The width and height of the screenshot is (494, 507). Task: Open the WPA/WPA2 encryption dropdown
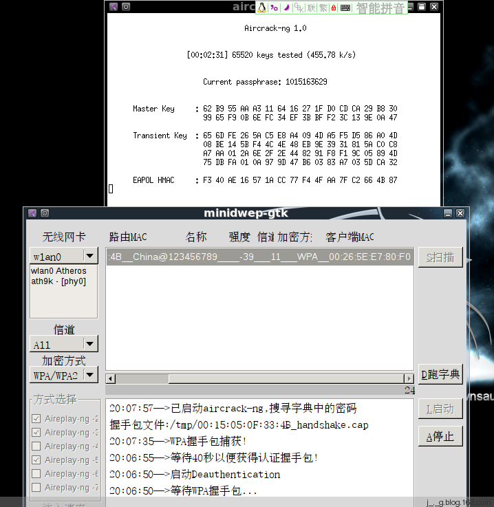click(x=64, y=375)
